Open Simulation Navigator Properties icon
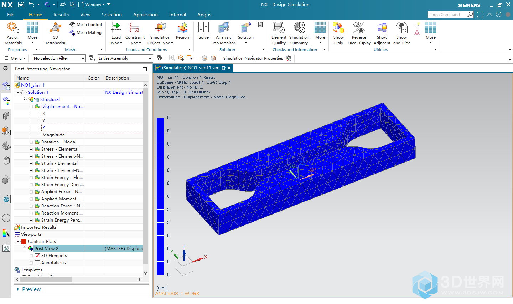Screen dimensions: 513x304 tap(289, 58)
